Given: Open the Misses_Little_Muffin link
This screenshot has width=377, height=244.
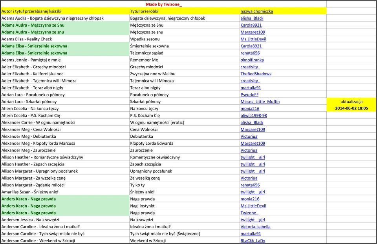Looking at the screenshot, I should point(260,102).
